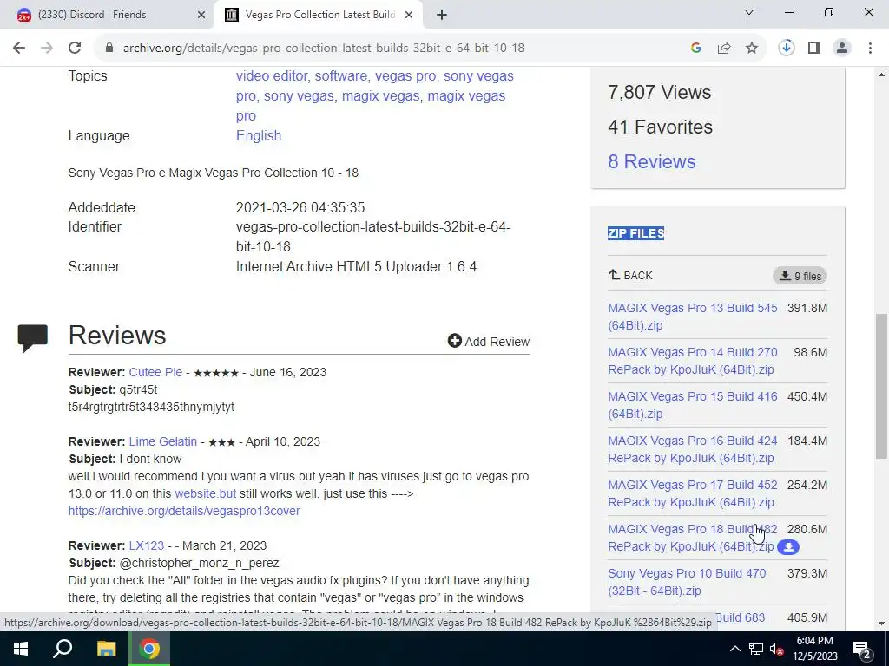Click the site lock icon

pyautogui.click(x=109, y=49)
